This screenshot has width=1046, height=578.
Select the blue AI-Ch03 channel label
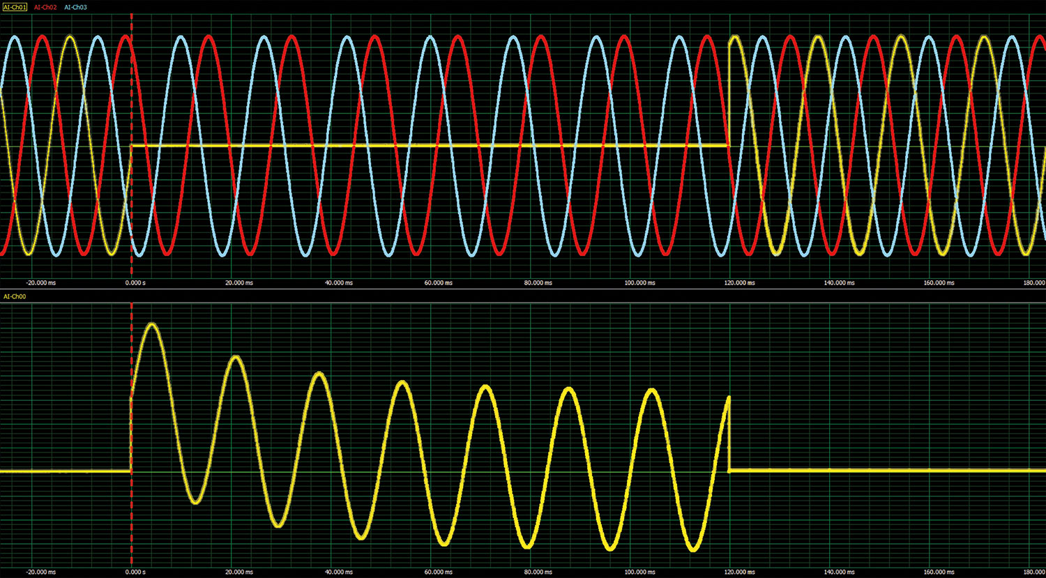75,7
